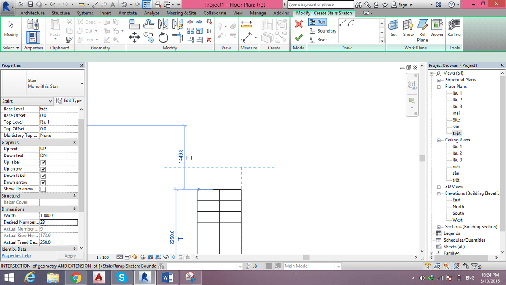Click the green Finish Edit Mode checkmark
This screenshot has height=285, width=506.
[299, 38]
